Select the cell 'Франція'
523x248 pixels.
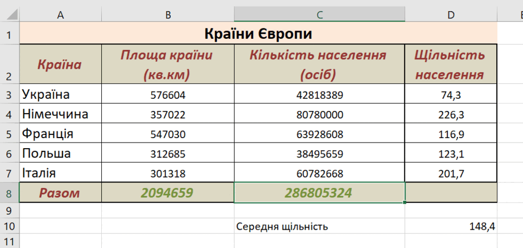click(x=61, y=134)
